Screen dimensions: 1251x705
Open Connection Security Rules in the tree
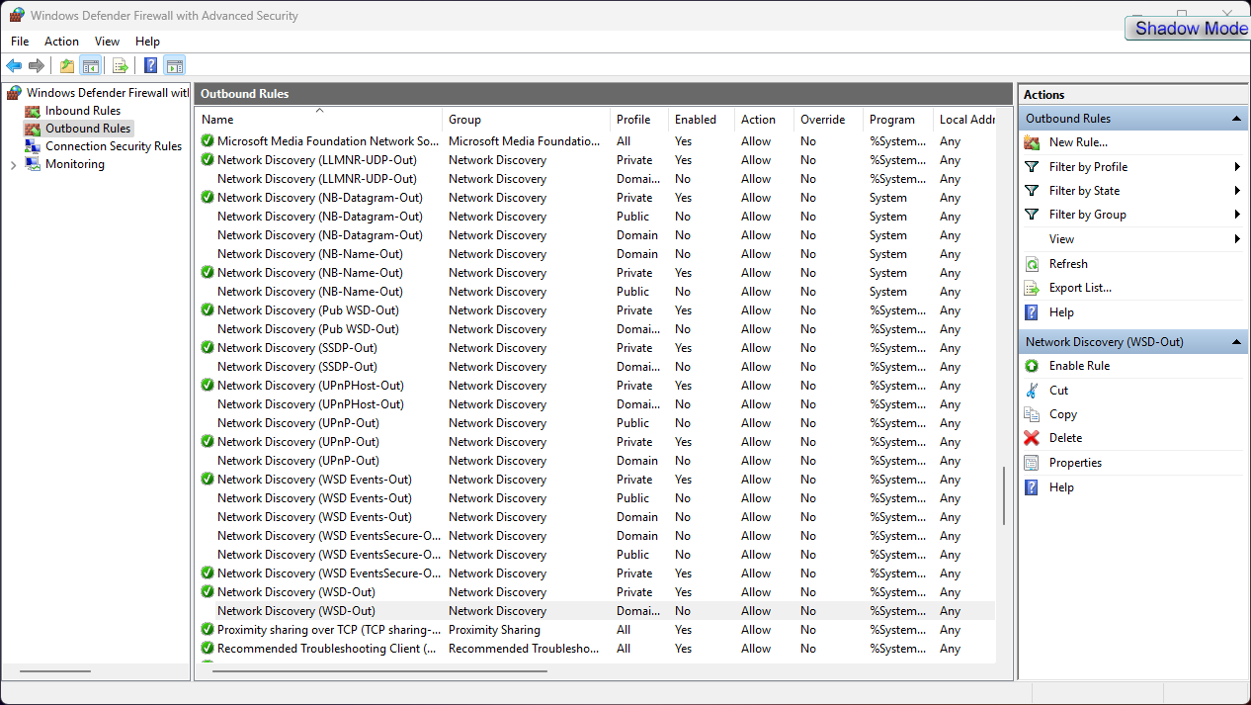click(114, 146)
